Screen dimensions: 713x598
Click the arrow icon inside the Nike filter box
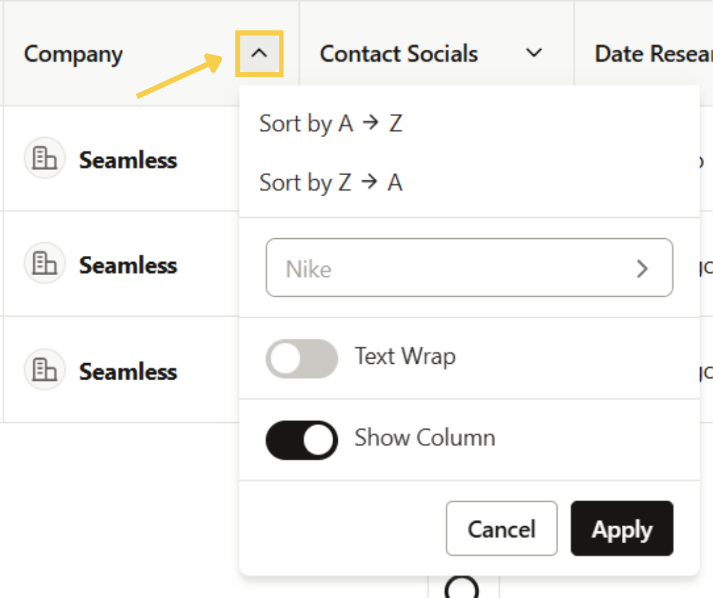click(x=643, y=268)
